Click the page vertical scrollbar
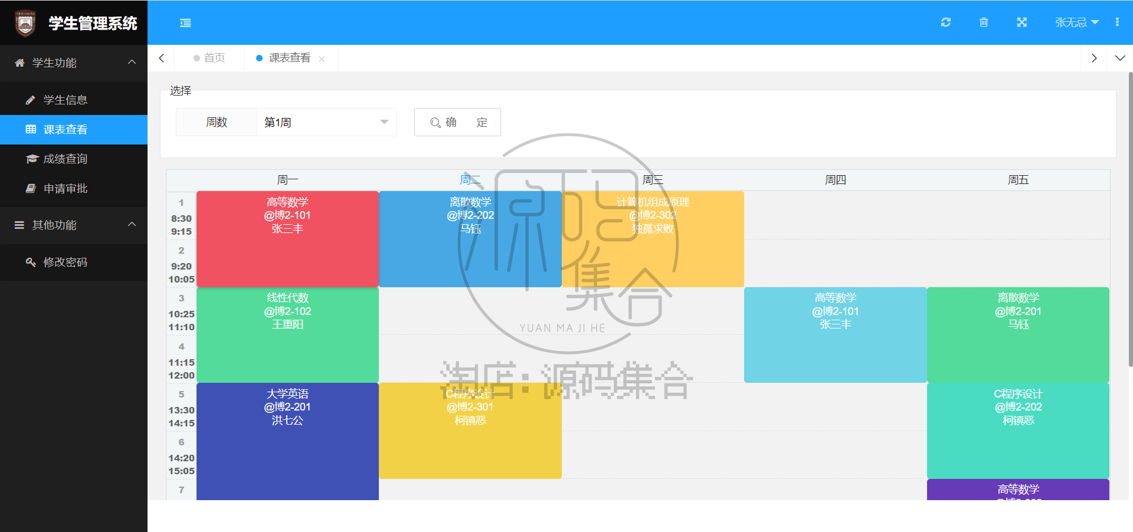Viewport: 1133px width, 532px height. point(1130,219)
